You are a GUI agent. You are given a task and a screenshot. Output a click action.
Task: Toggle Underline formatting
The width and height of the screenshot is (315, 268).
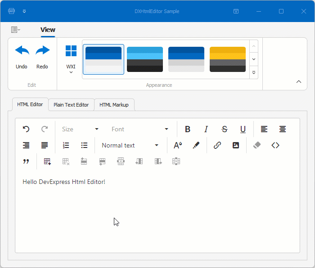click(243, 129)
